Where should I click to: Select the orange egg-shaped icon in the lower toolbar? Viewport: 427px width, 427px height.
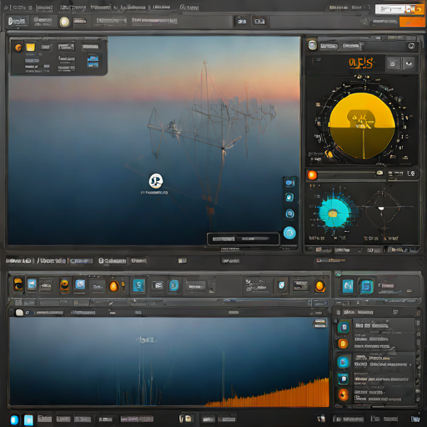click(113, 286)
